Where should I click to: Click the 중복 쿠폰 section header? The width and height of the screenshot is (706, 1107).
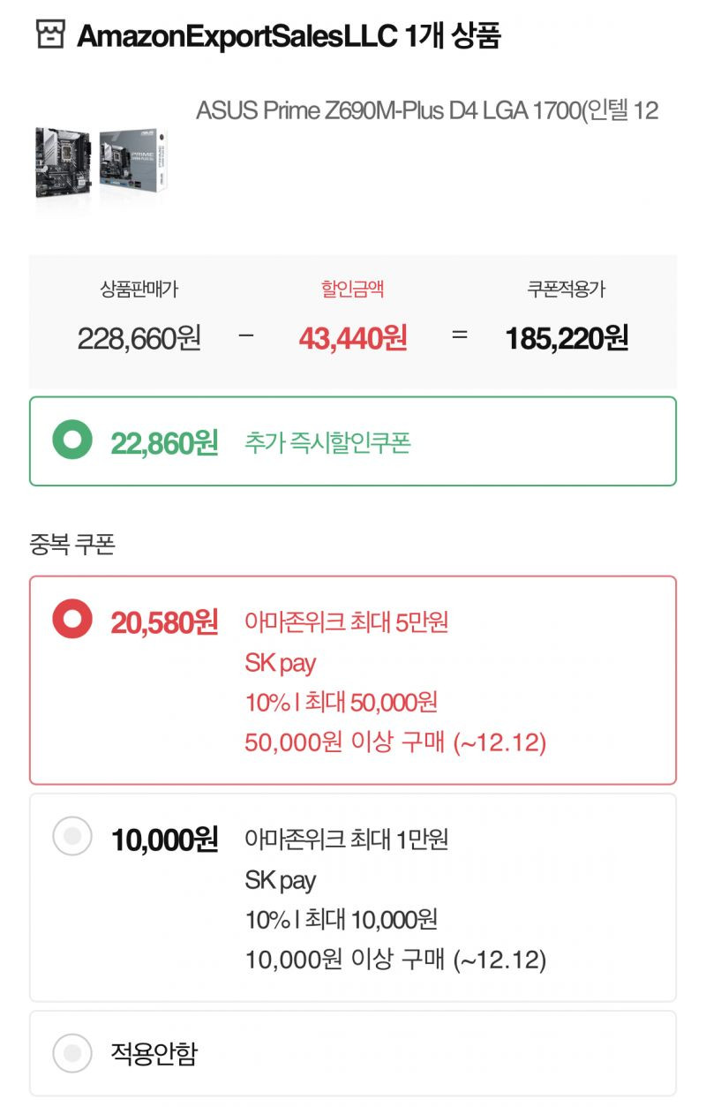(72, 544)
